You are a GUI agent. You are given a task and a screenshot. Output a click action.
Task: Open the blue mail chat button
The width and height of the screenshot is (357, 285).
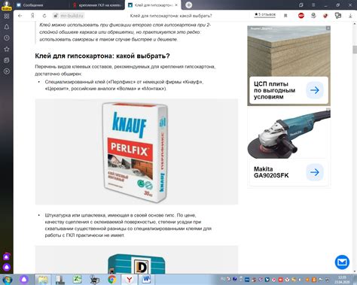[x=342, y=262]
